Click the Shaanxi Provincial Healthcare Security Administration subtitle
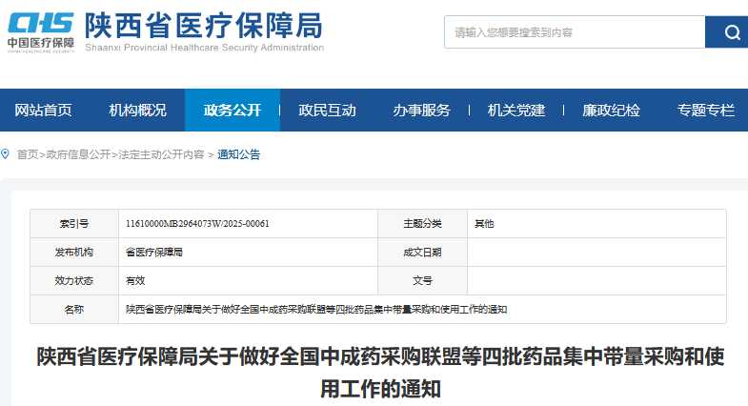Viewport: 748px width, 406px height. pos(205,48)
